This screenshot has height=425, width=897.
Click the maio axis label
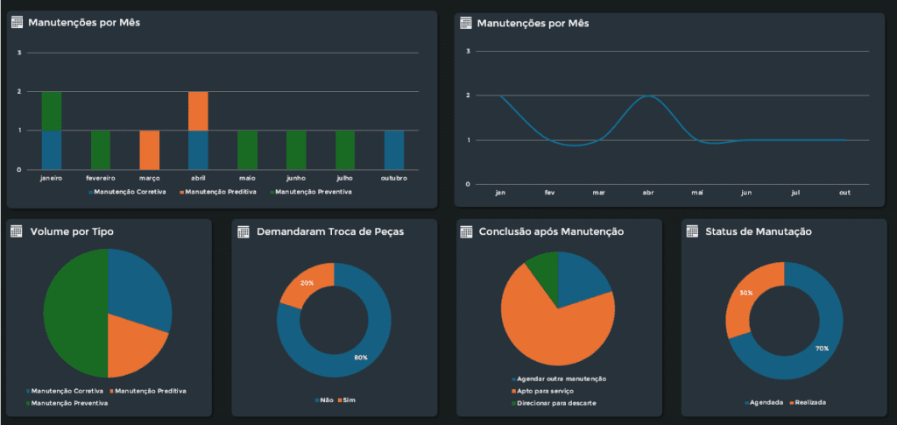click(x=247, y=178)
